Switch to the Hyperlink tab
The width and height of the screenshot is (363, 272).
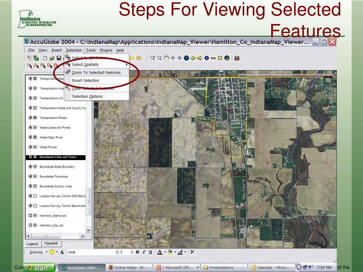tap(51, 243)
